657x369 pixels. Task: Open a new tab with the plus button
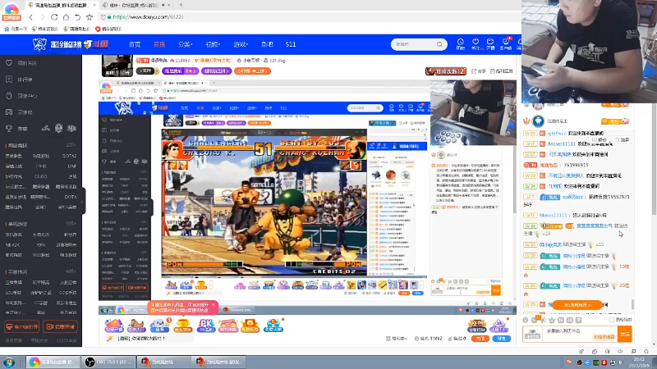[x=181, y=5]
